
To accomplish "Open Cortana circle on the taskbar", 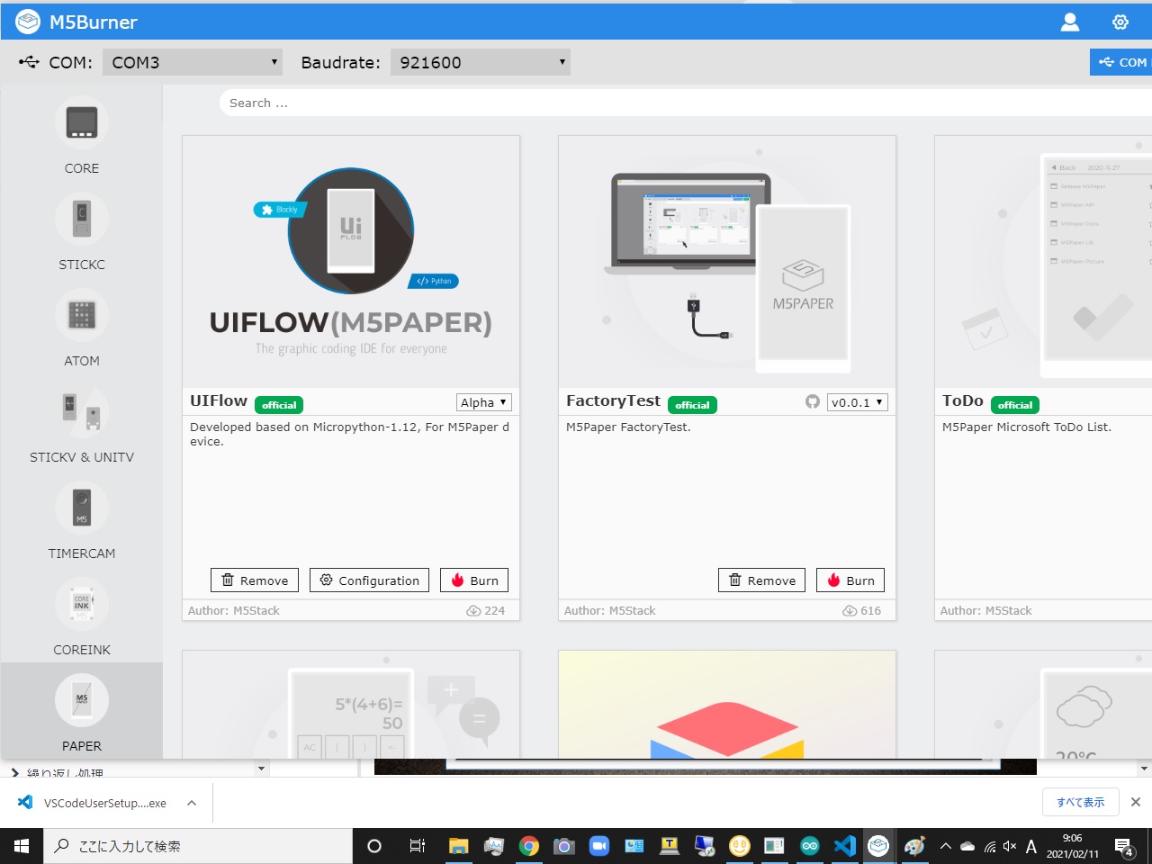I will pyautogui.click(x=374, y=846).
